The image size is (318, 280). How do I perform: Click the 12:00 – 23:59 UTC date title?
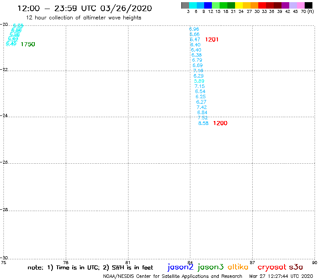click(85, 9)
